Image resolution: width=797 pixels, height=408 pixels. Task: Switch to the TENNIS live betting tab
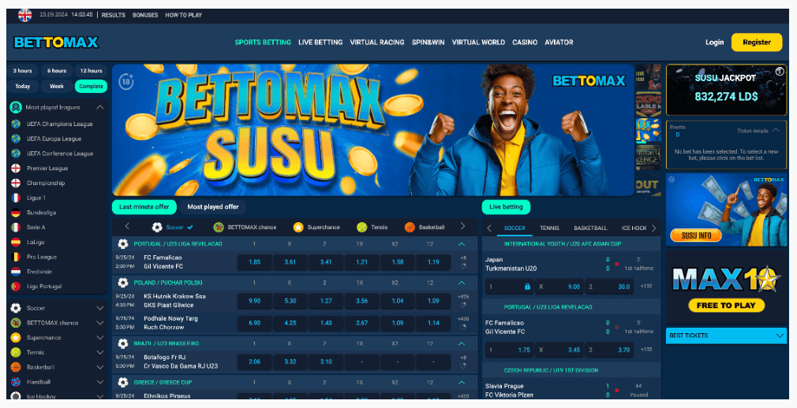(549, 228)
